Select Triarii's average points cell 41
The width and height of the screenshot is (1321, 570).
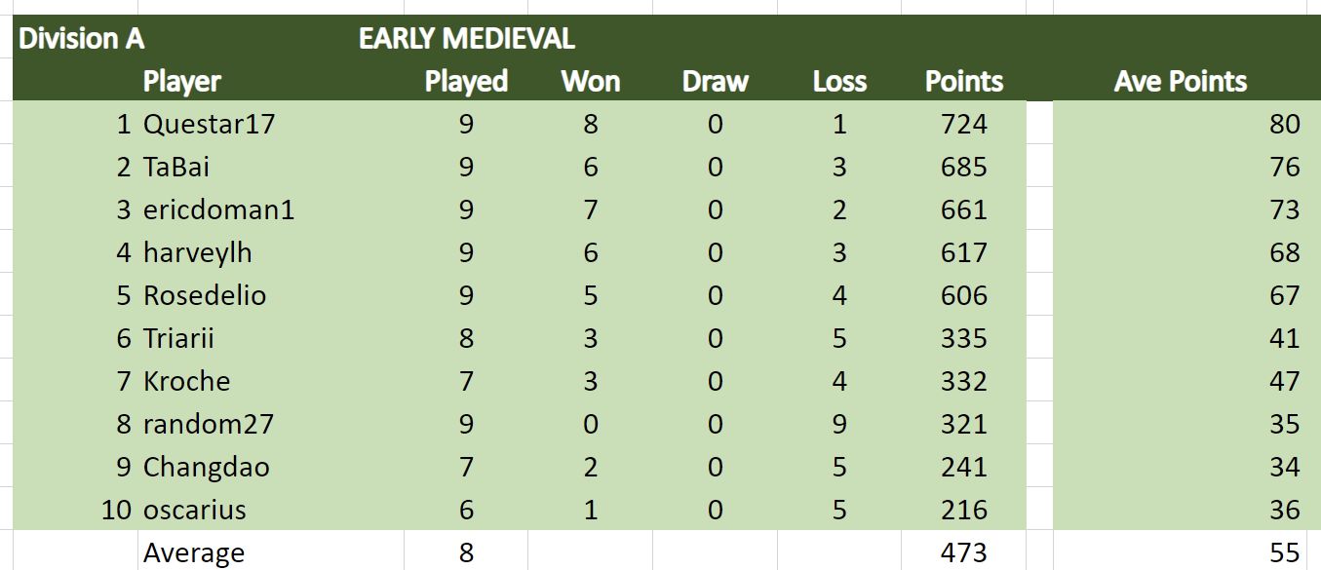[1284, 338]
